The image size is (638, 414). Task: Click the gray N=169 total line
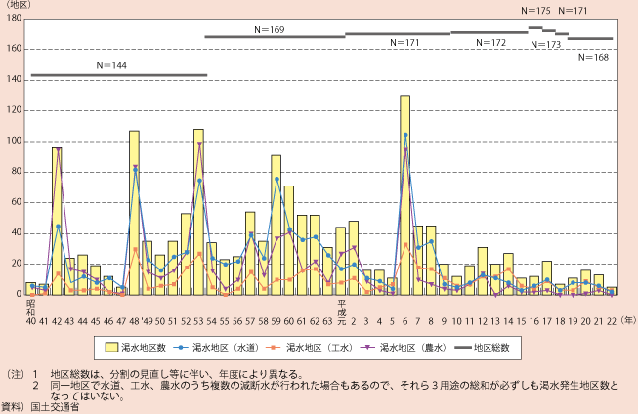click(x=276, y=36)
